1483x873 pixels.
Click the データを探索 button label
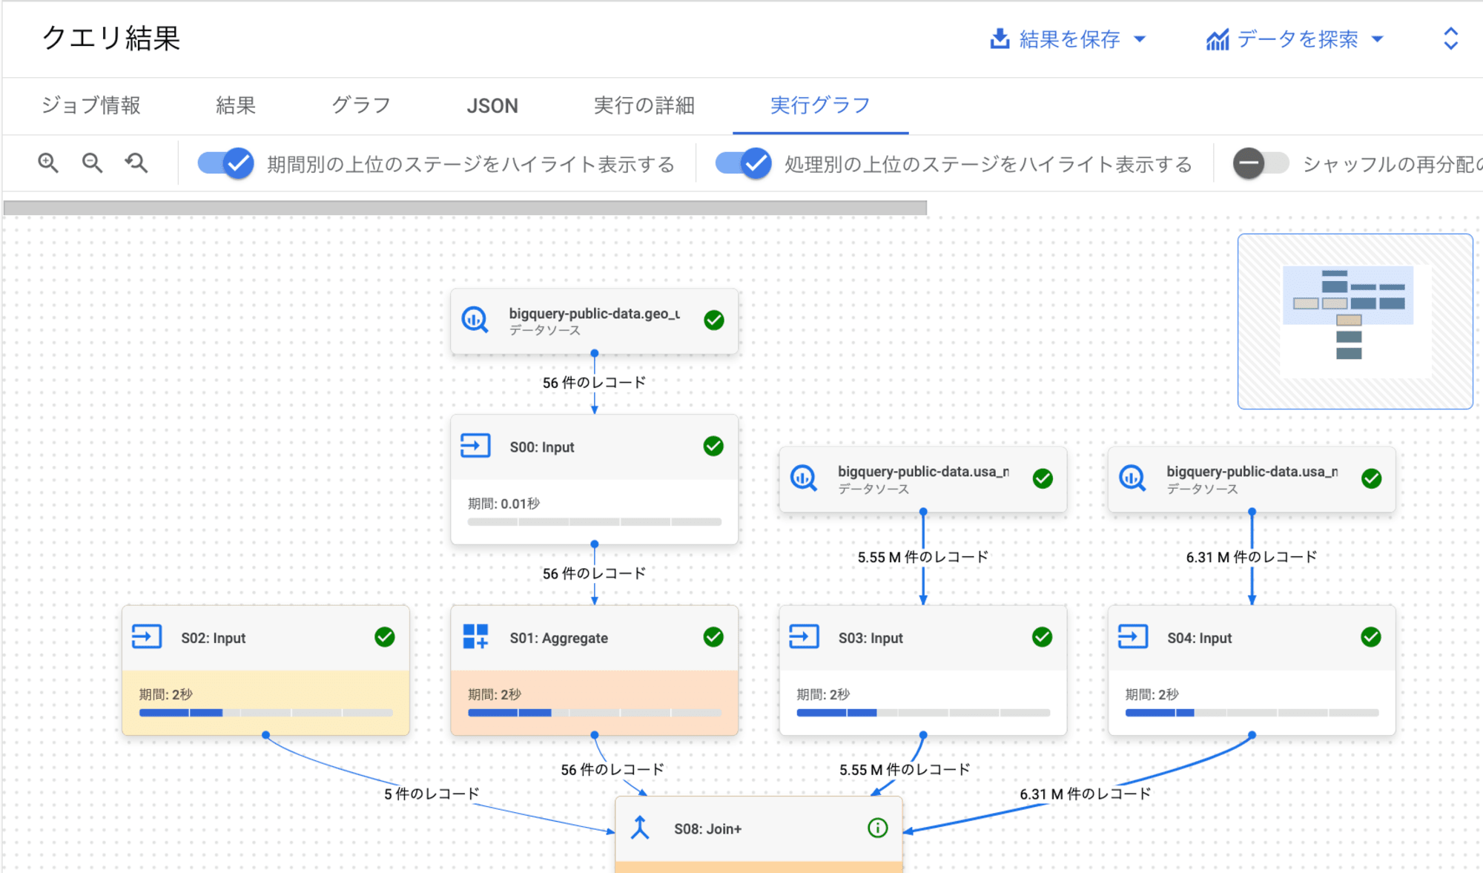pyautogui.click(x=1298, y=39)
